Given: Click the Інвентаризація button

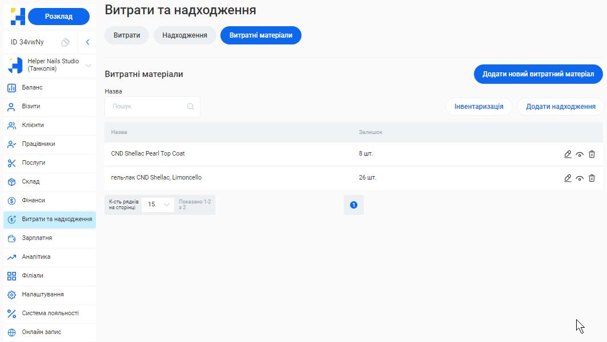Looking at the screenshot, I should 479,107.
